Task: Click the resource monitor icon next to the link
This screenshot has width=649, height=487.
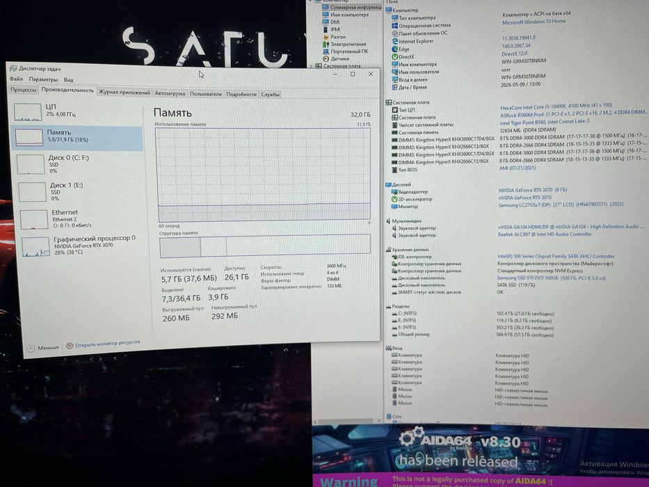Action: 69,345
